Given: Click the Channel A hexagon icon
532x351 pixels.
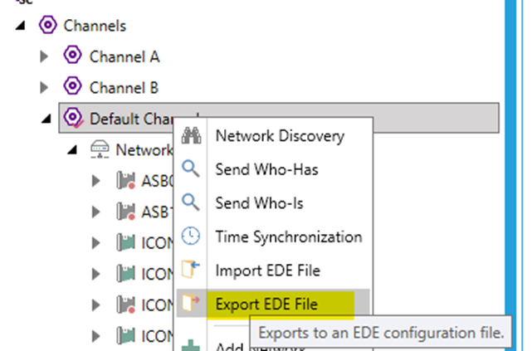Looking at the screenshot, I should [x=73, y=56].
